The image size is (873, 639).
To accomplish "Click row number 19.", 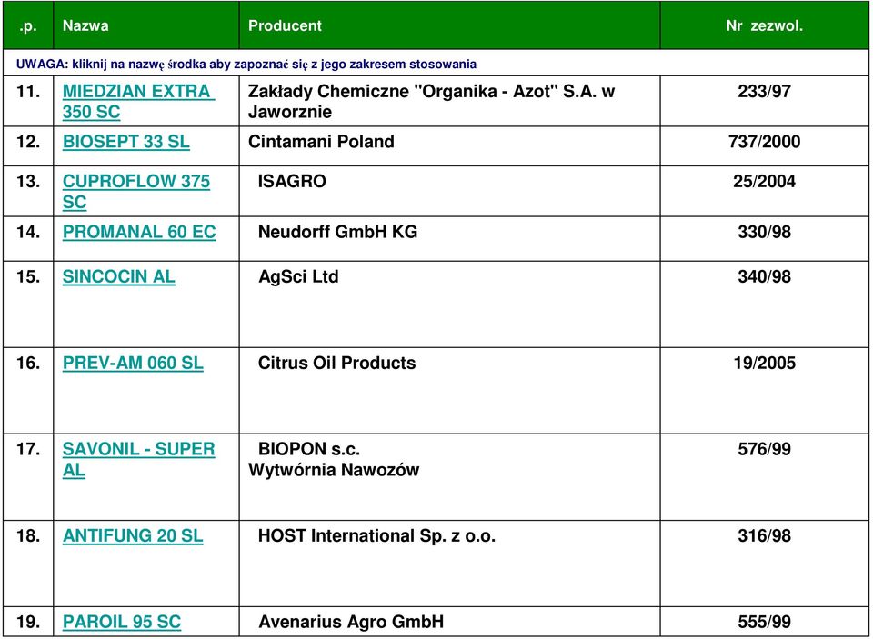I will [x=28, y=621].
